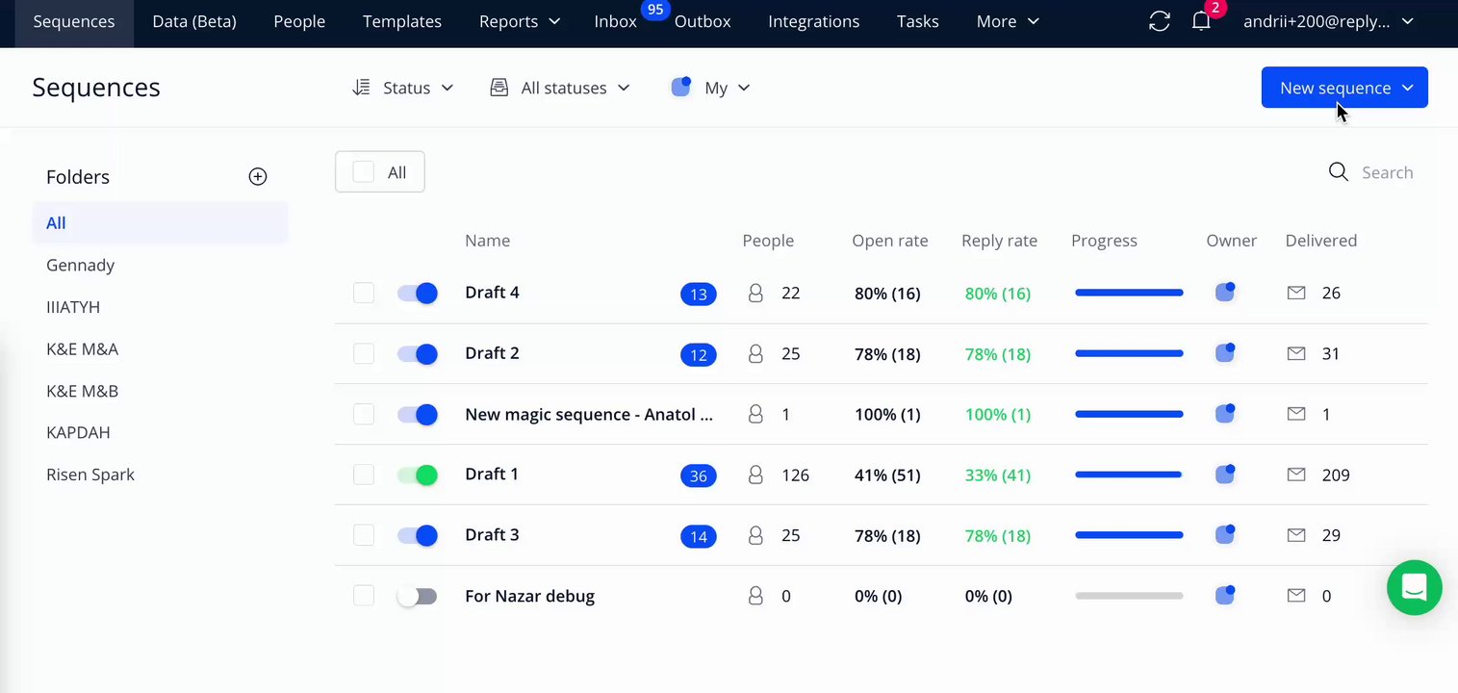This screenshot has width=1458, height=693.
Task: Click the owner avatar in For Nazar debug row
Action: tap(1225, 596)
